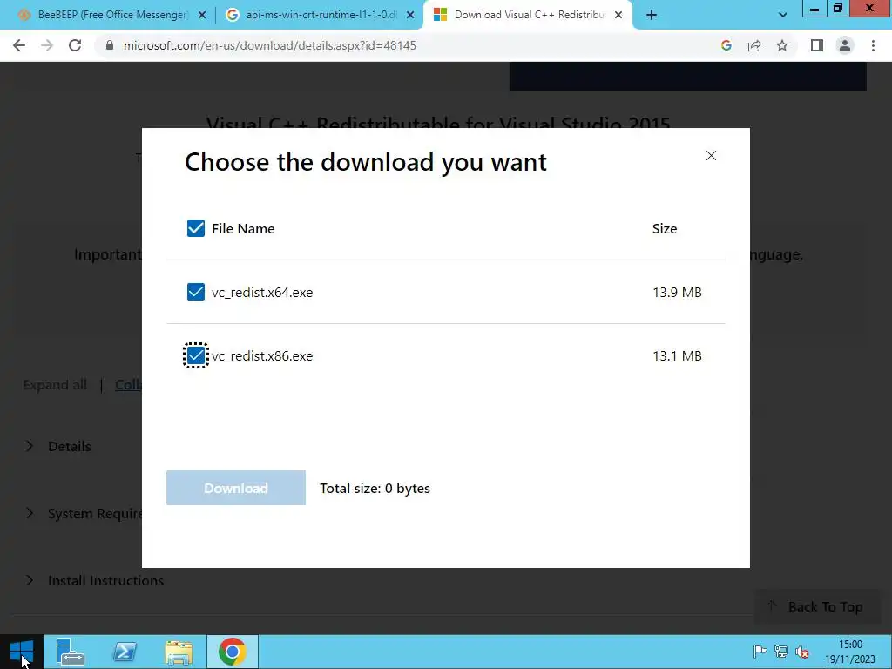
Task: Click the browser forward arrow
Action: 47,45
